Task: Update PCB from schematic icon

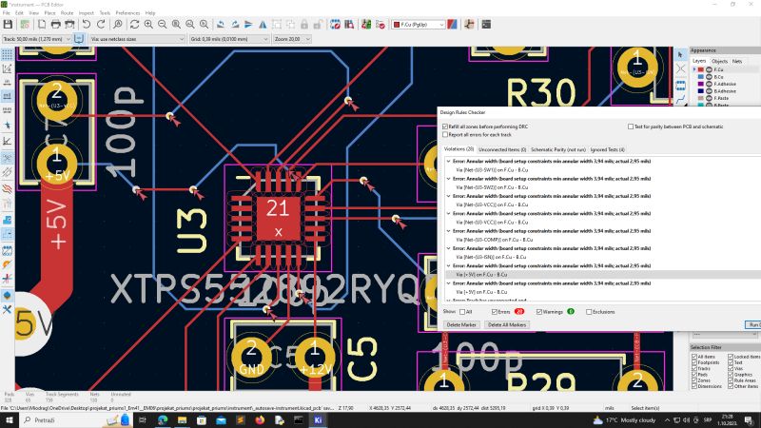Action: pyautogui.click(x=366, y=25)
